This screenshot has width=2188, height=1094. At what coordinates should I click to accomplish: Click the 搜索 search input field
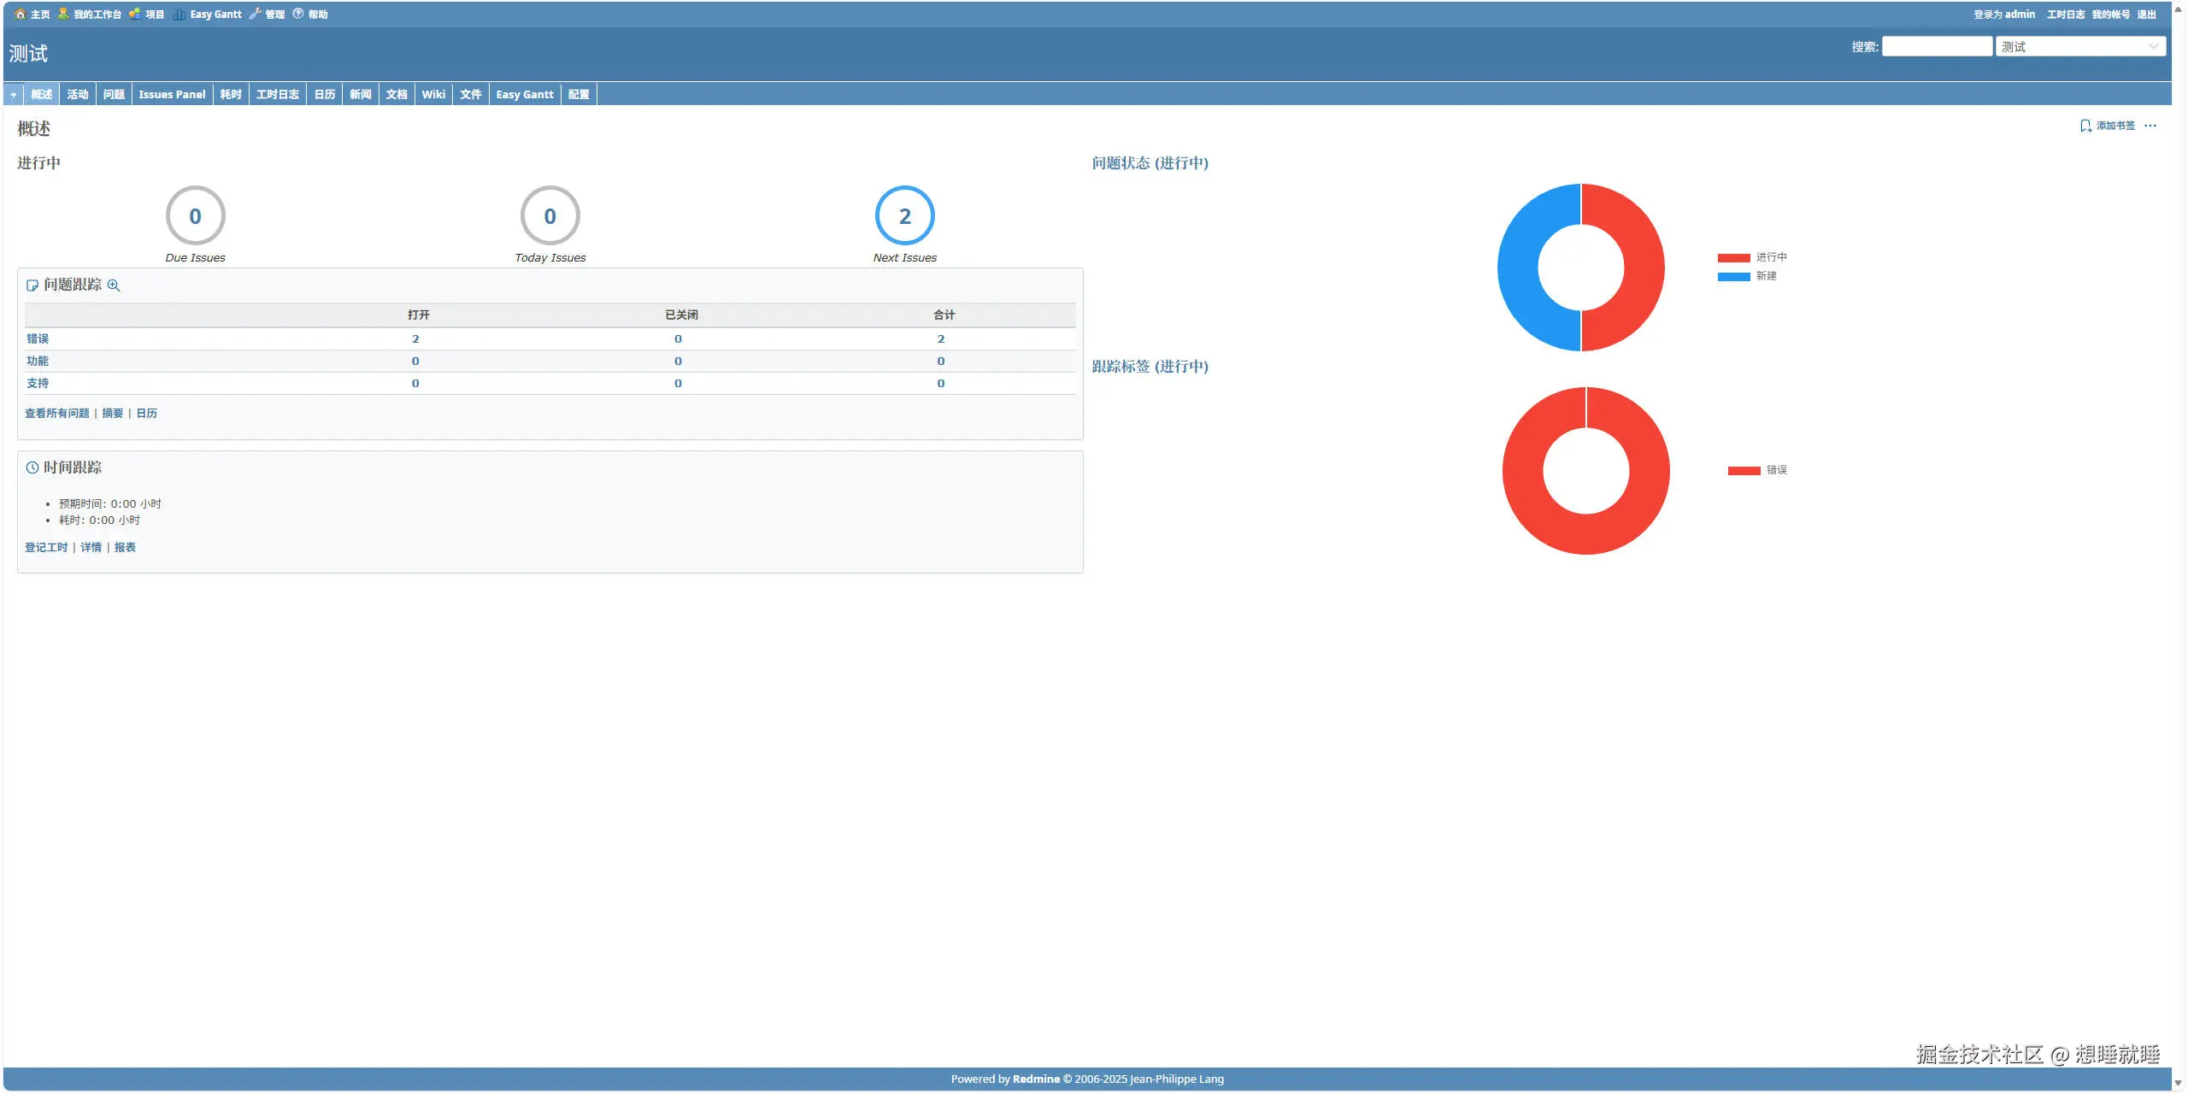[x=1937, y=46]
